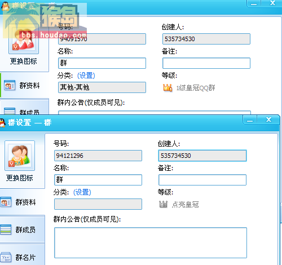Click 群名片 card icon in front window
282x265 pixels.
tap(6, 257)
